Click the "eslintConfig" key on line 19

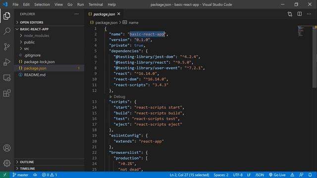[125, 135]
